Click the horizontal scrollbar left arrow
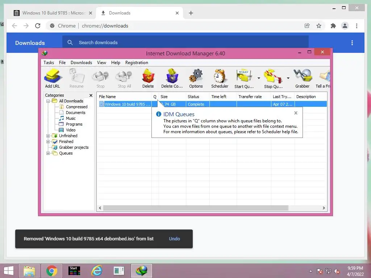Screen dimensions: 371x278 (100, 208)
